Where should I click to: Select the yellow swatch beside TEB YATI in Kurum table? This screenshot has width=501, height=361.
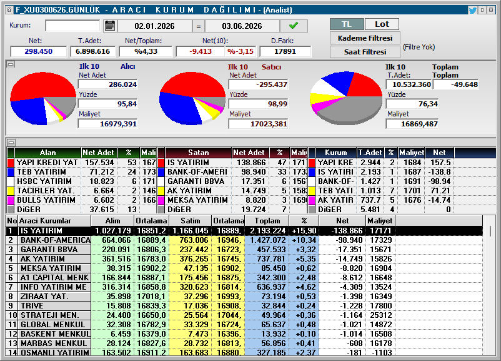coord(312,191)
